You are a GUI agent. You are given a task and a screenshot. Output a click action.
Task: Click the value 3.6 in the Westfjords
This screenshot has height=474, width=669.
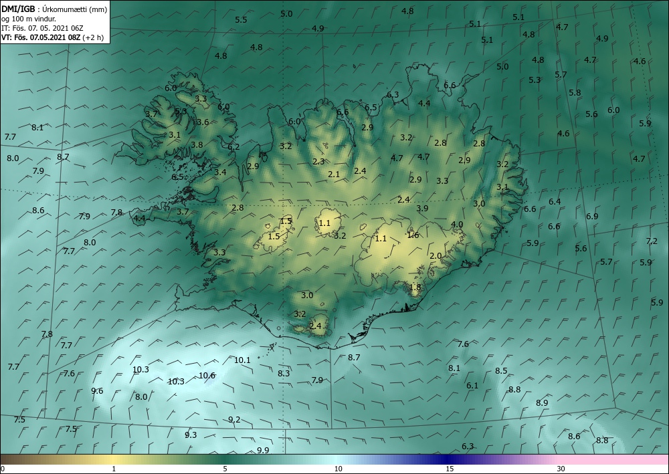(203, 122)
